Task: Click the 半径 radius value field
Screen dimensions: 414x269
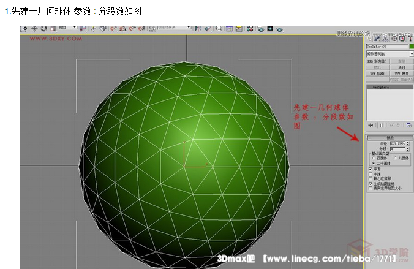Action: 398,143
